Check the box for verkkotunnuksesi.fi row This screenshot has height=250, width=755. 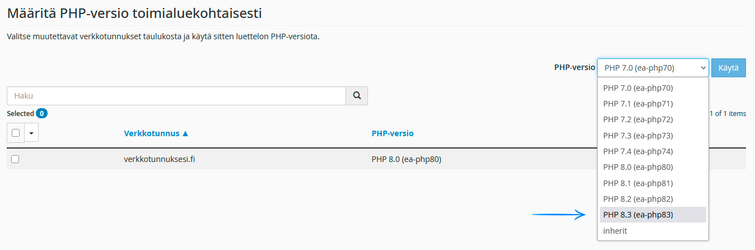pyautogui.click(x=15, y=159)
